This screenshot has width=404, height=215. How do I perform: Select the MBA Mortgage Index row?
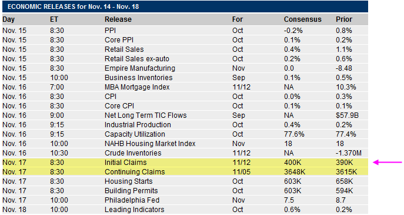(x=185, y=87)
